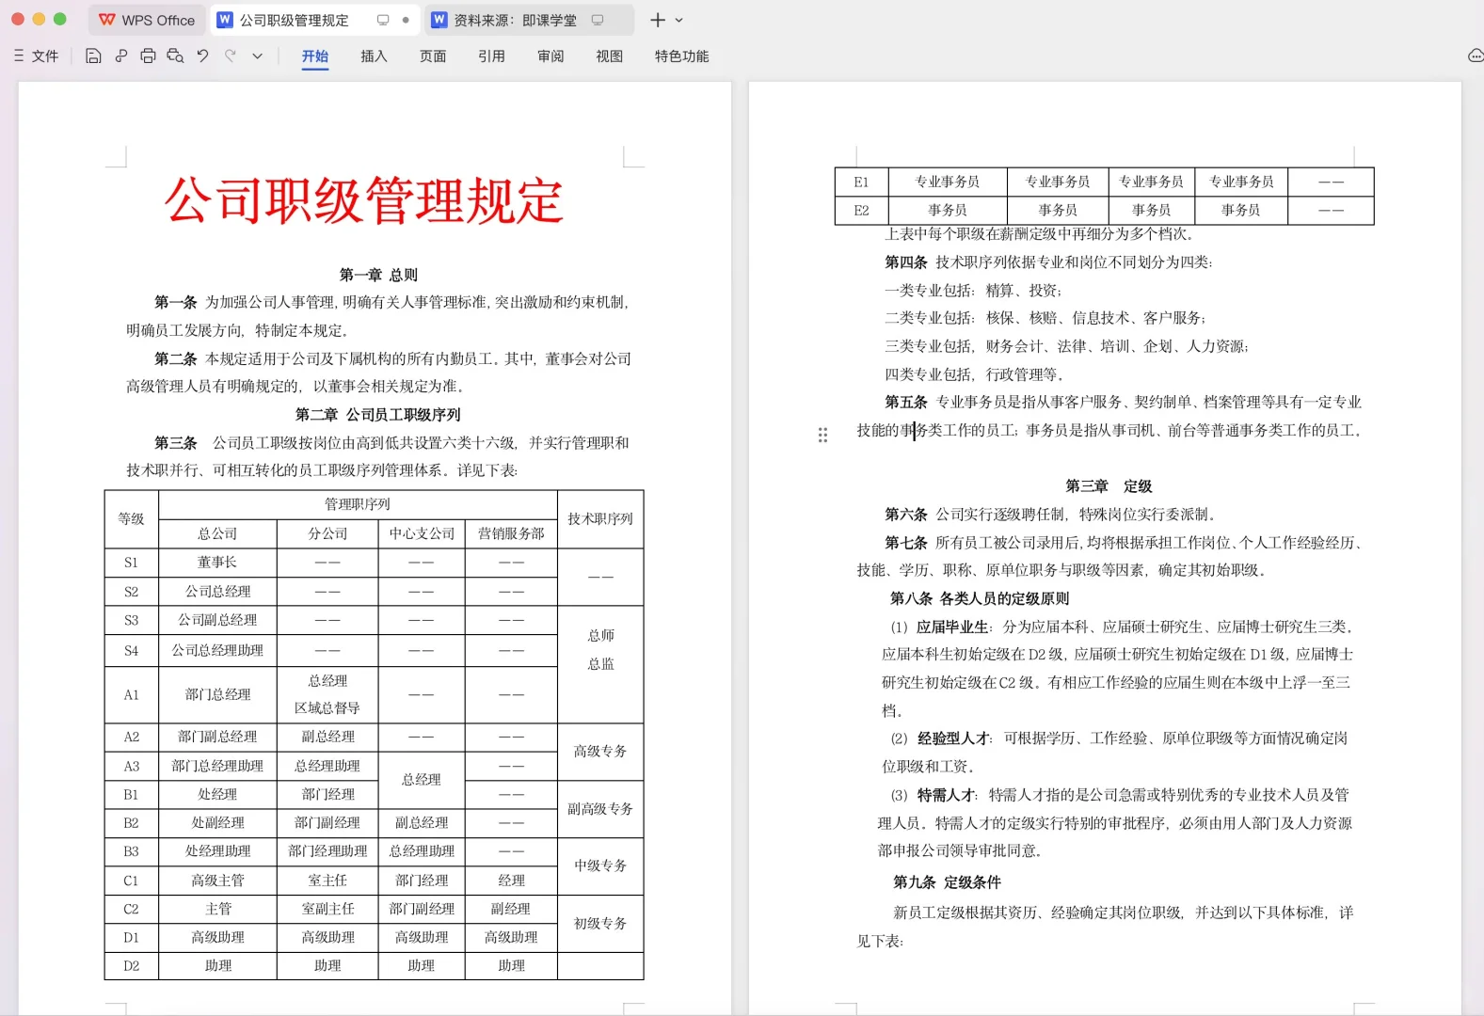
Task: Click heading 第三章 定级
Action: point(1109,486)
